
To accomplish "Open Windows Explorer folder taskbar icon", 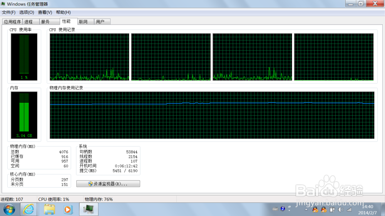I will (x=49, y=209).
